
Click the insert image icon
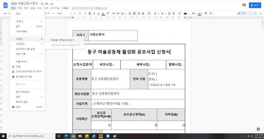[123, 14]
